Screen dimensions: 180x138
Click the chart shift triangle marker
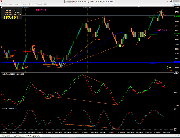(x=139, y=7)
